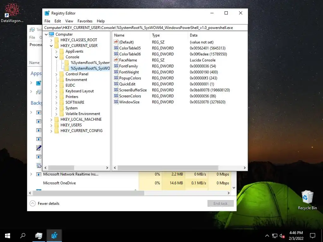The width and height of the screenshot is (323, 242).
Task: Click the AppEvents folder icon
Action: 62,51
